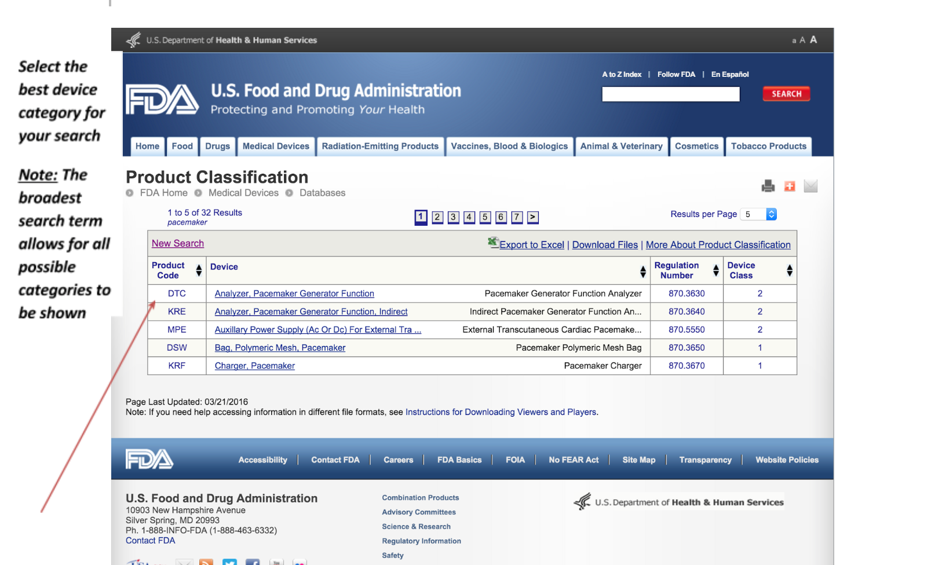Screen dimensions: 935x565
Task: Go to results page 2
Action: coord(437,217)
